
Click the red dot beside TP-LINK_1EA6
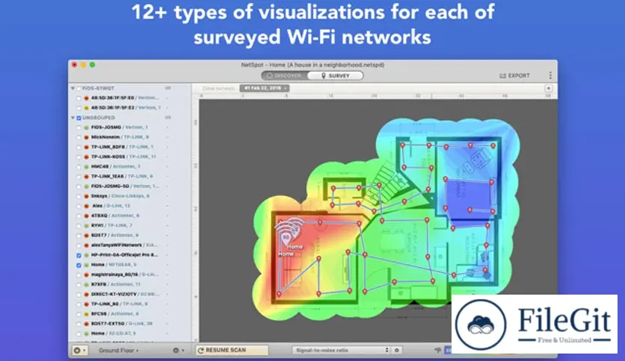click(86, 177)
